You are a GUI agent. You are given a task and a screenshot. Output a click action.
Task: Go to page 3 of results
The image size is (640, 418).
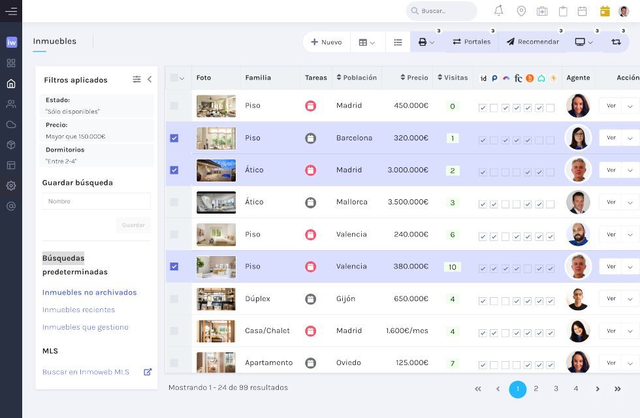click(x=556, y=389)
